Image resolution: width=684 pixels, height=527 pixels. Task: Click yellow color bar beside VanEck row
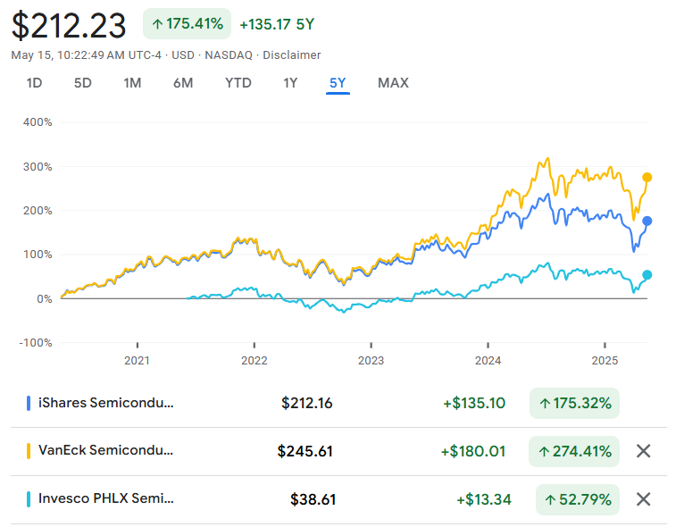29,451
